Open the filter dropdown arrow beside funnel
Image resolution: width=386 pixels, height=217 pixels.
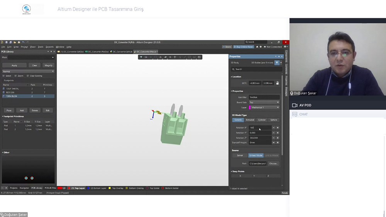[281, 63]
